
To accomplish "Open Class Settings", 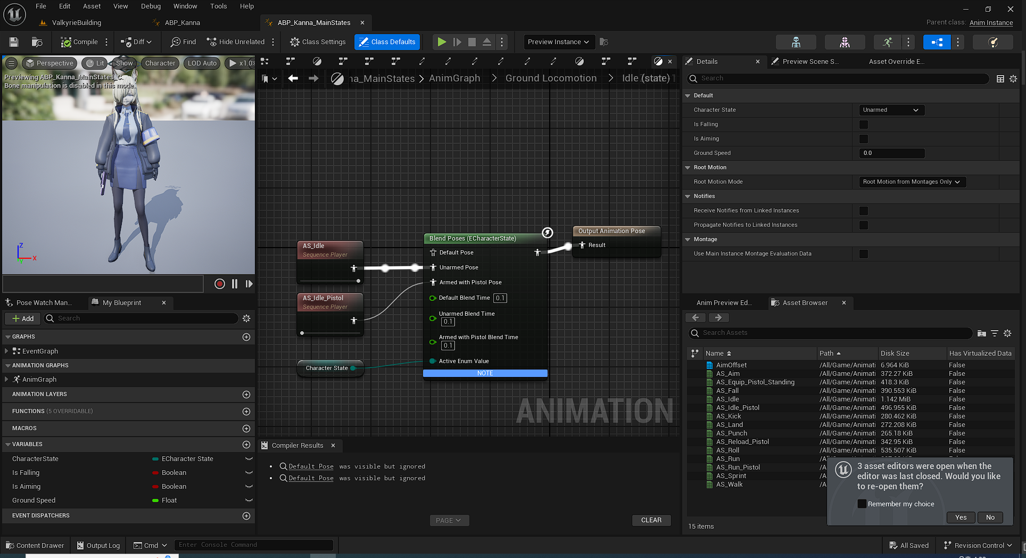I will (x=318, y=42).
